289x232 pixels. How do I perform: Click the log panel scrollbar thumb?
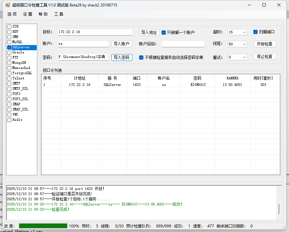coord(279,209)
